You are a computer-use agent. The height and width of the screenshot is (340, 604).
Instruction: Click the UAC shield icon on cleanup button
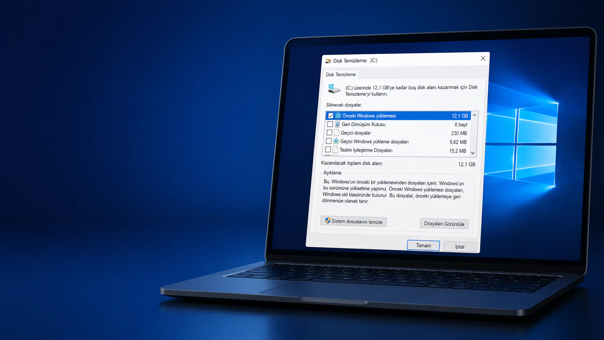(328, 221)
